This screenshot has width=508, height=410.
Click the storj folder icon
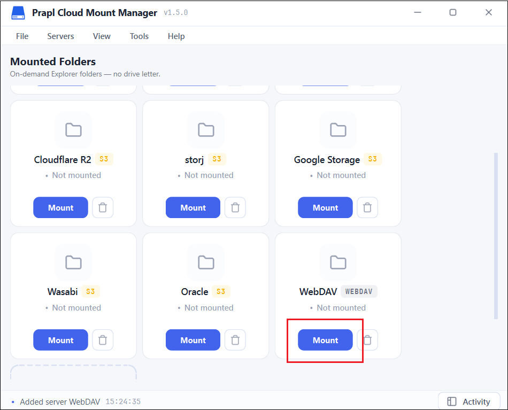tap(206, 130)
